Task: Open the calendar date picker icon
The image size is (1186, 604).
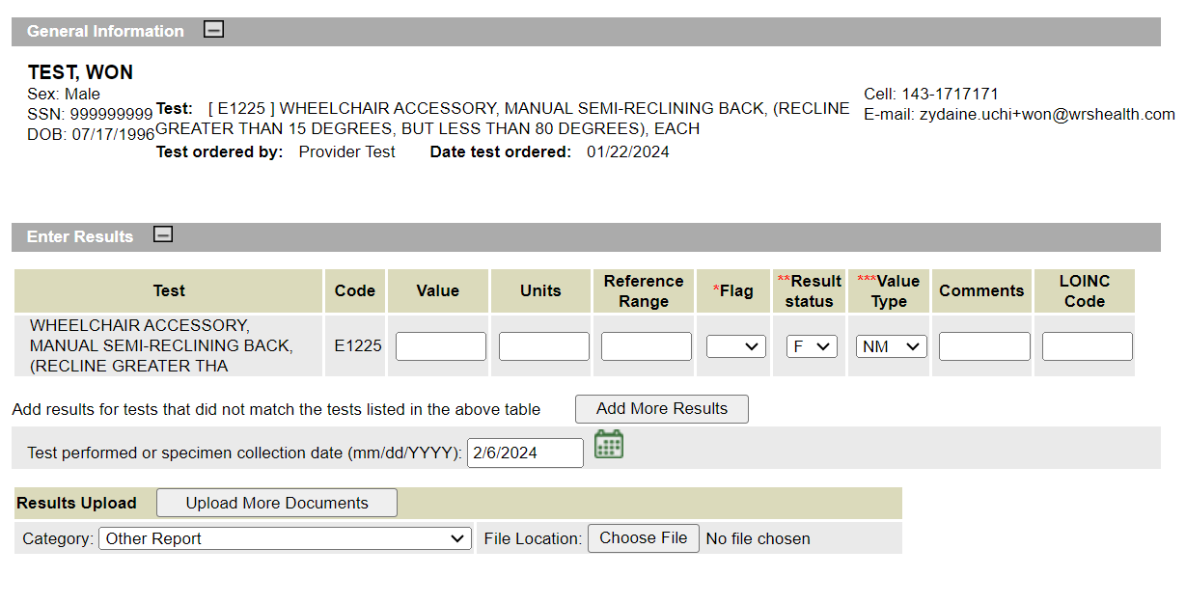Action: pyautogui.click(x=608, y=445)
